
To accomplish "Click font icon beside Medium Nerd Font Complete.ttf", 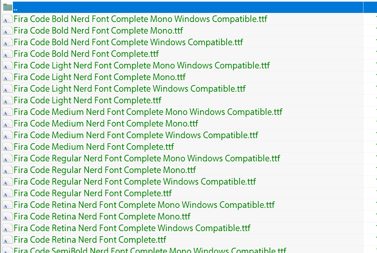I will [7, 147].
